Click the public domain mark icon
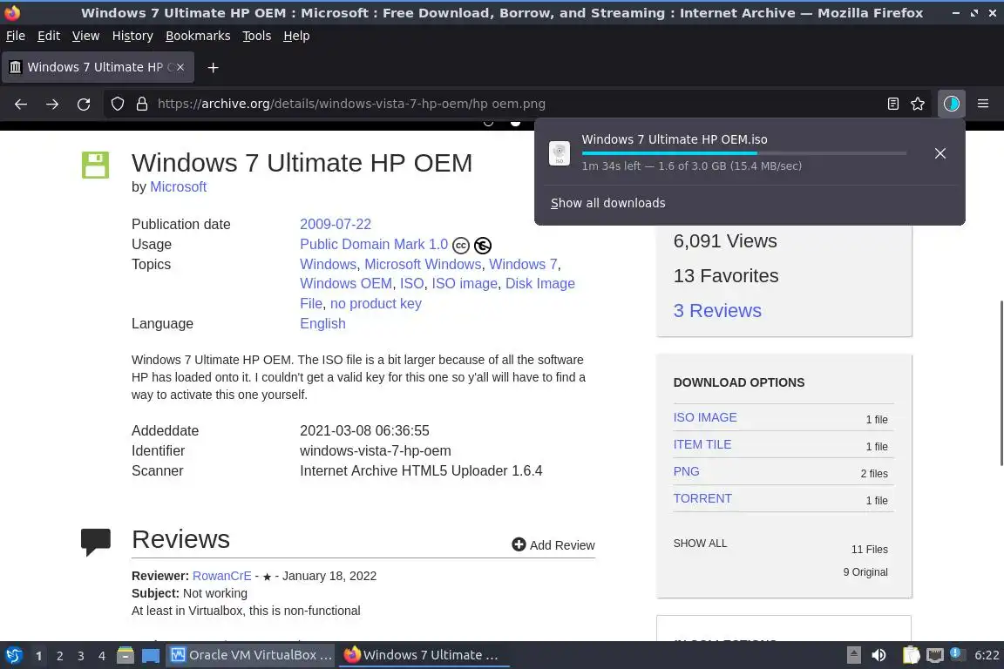1004x669 pixels. (x=483, y=245)
